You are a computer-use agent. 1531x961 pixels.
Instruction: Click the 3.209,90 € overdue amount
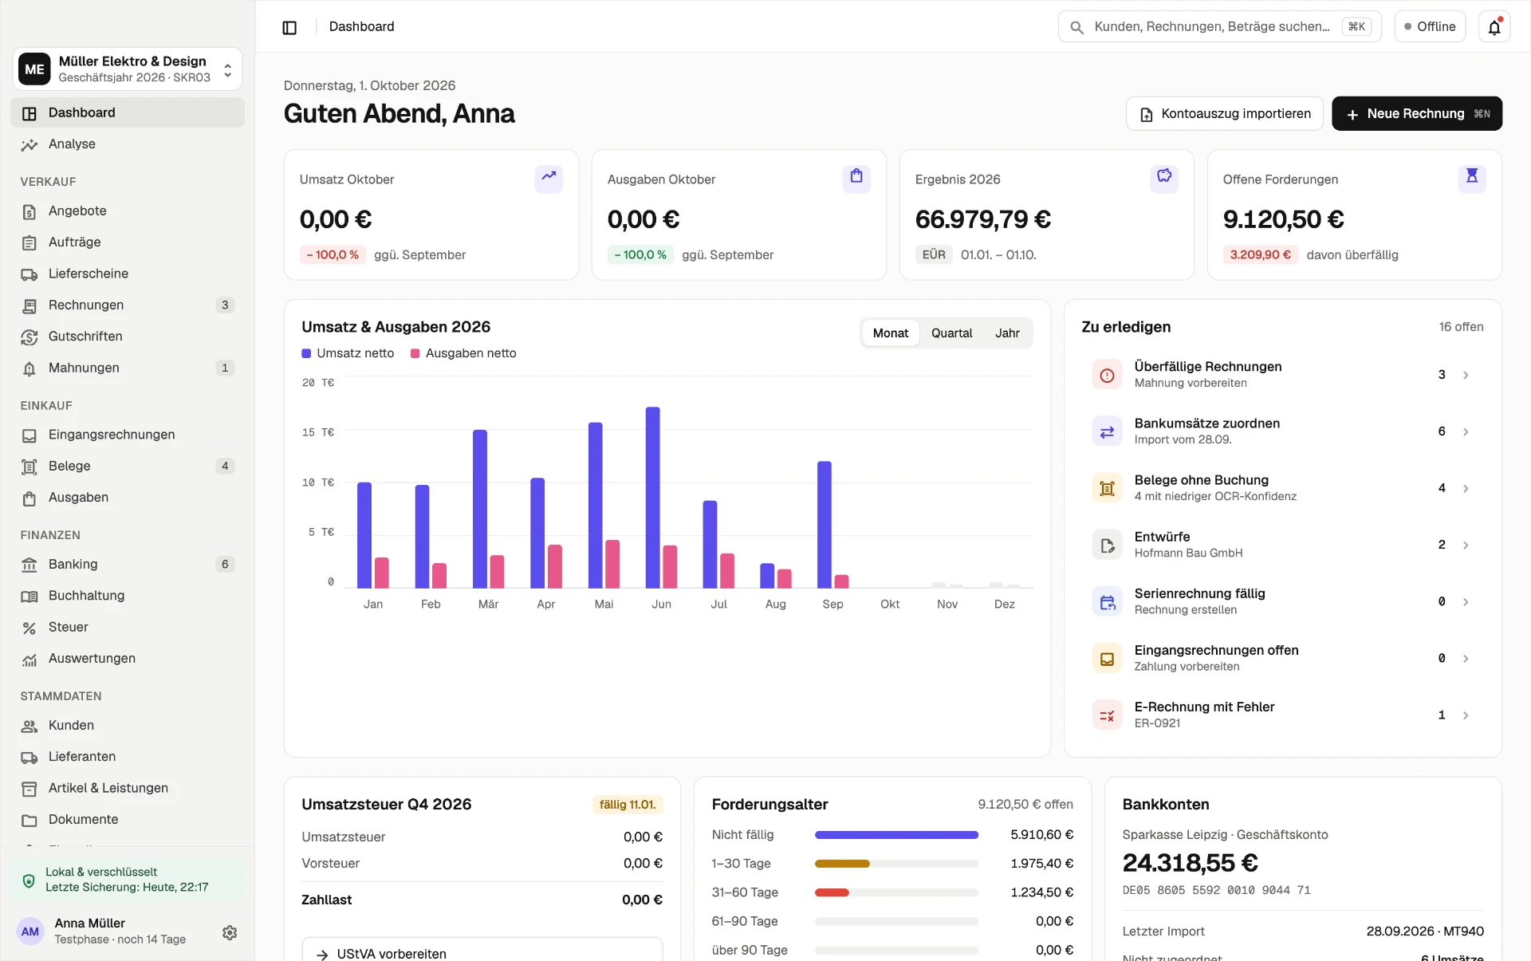(x=1260, y=255)
